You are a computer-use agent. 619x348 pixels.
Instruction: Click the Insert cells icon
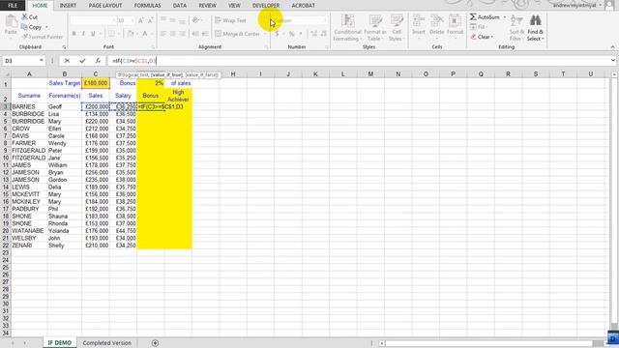coord(419,25)
